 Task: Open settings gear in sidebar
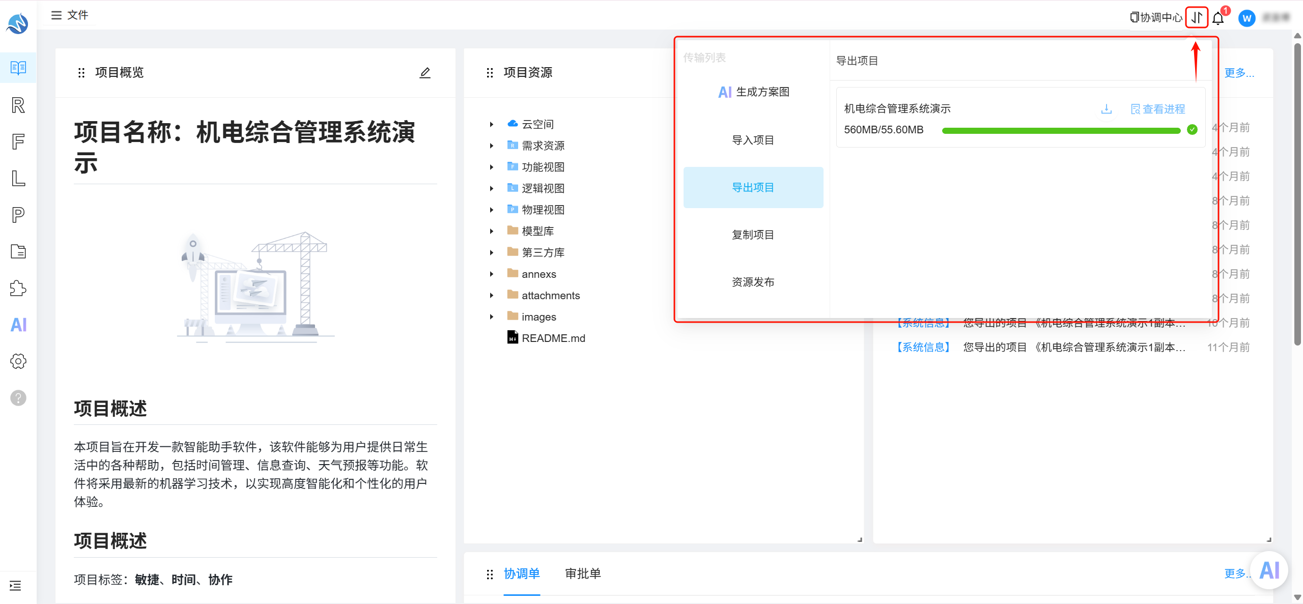(x=18, y=361)
